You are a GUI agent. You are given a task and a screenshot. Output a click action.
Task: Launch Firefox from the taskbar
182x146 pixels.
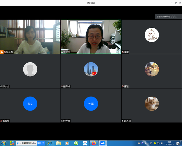[94, 143]
